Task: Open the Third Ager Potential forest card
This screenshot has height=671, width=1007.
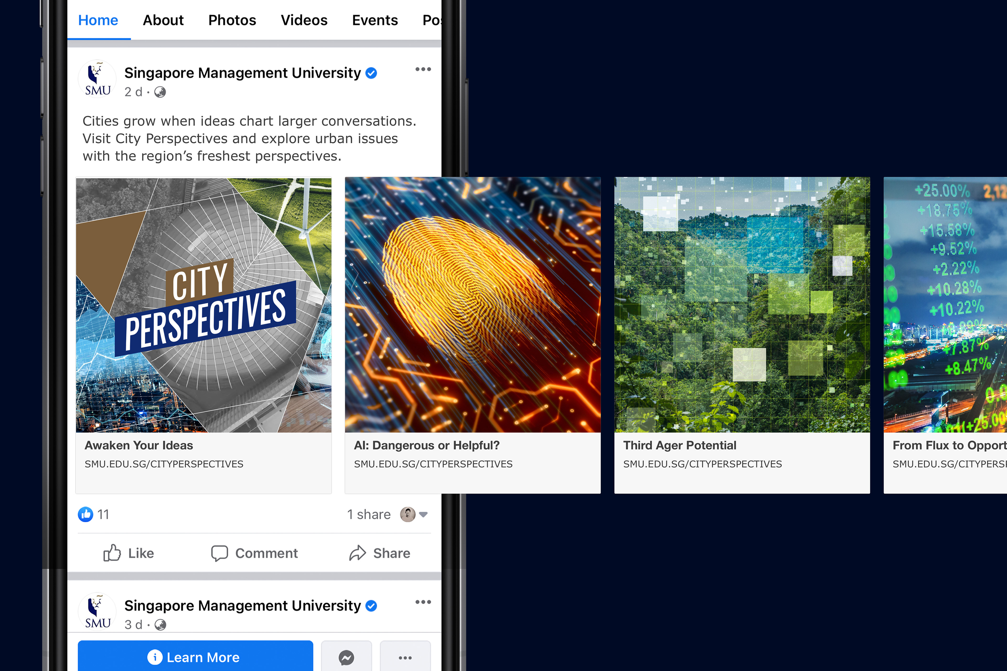Action: tap(742, 335)
